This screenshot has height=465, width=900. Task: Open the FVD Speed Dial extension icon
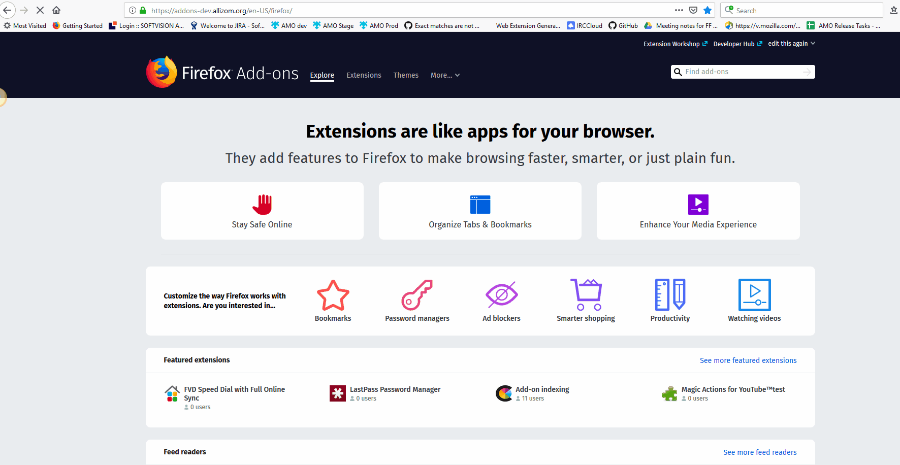172,393
